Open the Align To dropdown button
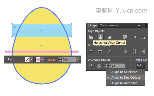This screenshot has height=96, width=154. 140,66
